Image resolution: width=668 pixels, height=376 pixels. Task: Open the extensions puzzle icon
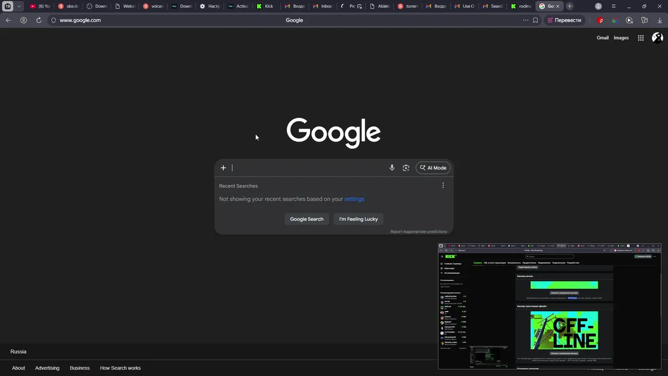coord(645,20)
